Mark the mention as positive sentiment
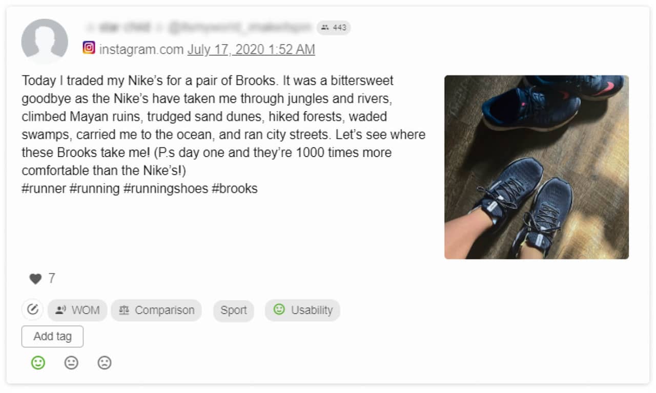The image size is (656, 393). [38, 363]
